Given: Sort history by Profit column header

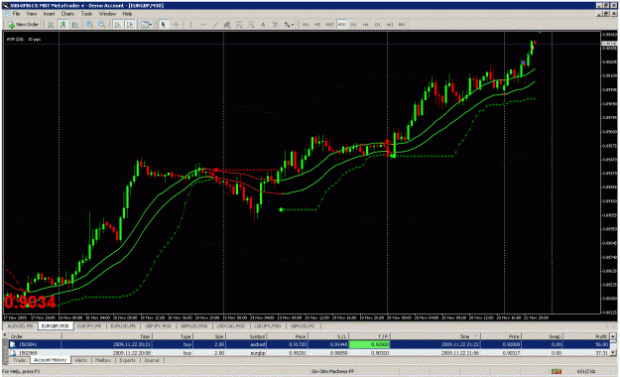Looking at the screenshot, I should [585, 336].
